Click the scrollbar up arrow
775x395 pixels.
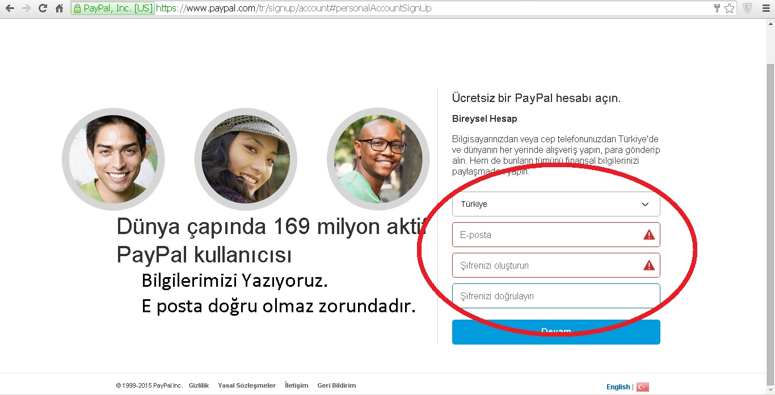[x=770, y=23]
